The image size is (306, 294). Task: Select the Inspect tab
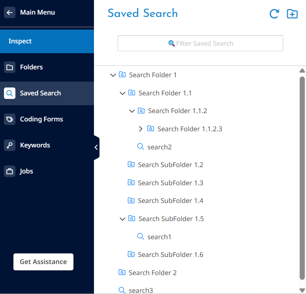click(20, 41)
